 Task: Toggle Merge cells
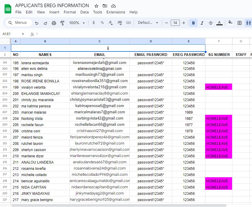point(248,23)
